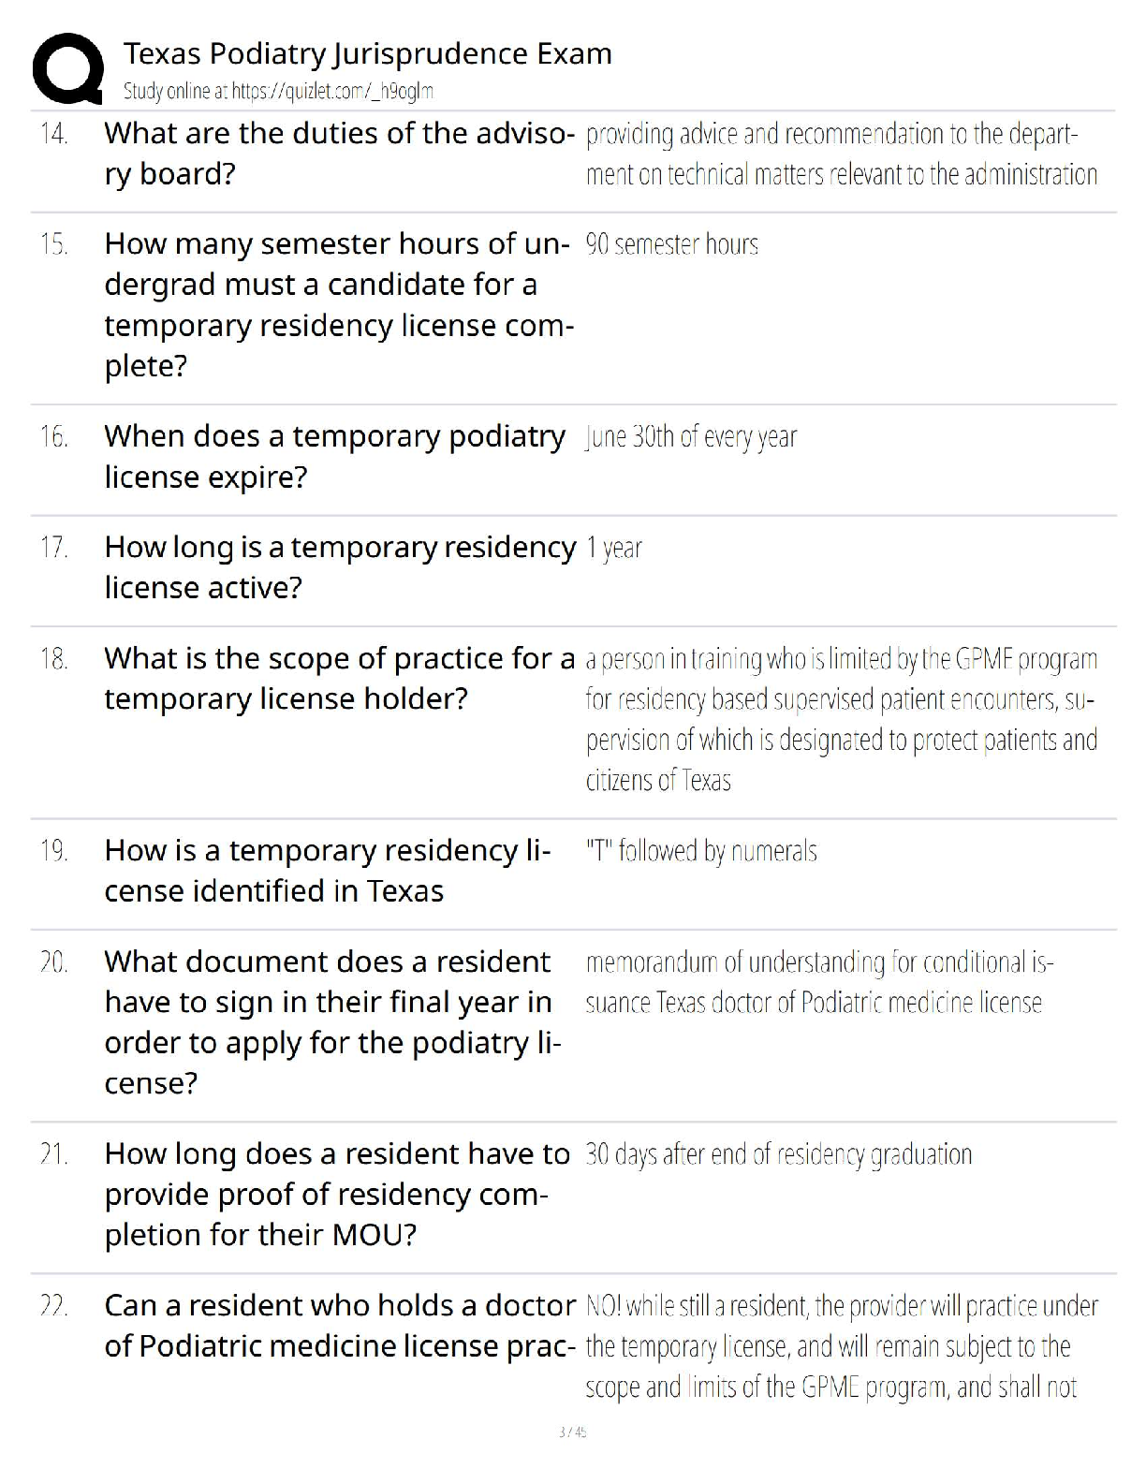The width and height of the screenshot is (1146, 1483).
Task: Click question 18 about scope of practice
Action: (340, 678)
